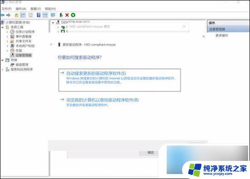Collapse the 存储 tree node
Screen dimensions: 250x179
(2, 60)
